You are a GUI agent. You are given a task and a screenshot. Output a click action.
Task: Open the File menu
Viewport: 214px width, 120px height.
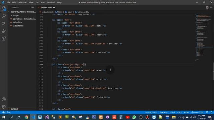[8, 2]
